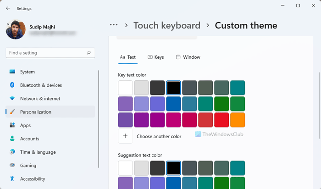321x189 pixels.
Task: Open Accessibility settings category
Action: coord(32,178)
